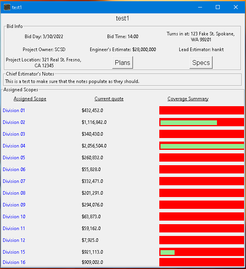Click the Project Location address label
Screen dimensions: 246x269
click(44, 63)
